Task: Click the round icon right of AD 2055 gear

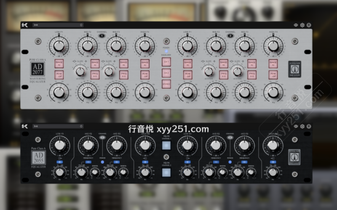Action: [x=309, y=126]
